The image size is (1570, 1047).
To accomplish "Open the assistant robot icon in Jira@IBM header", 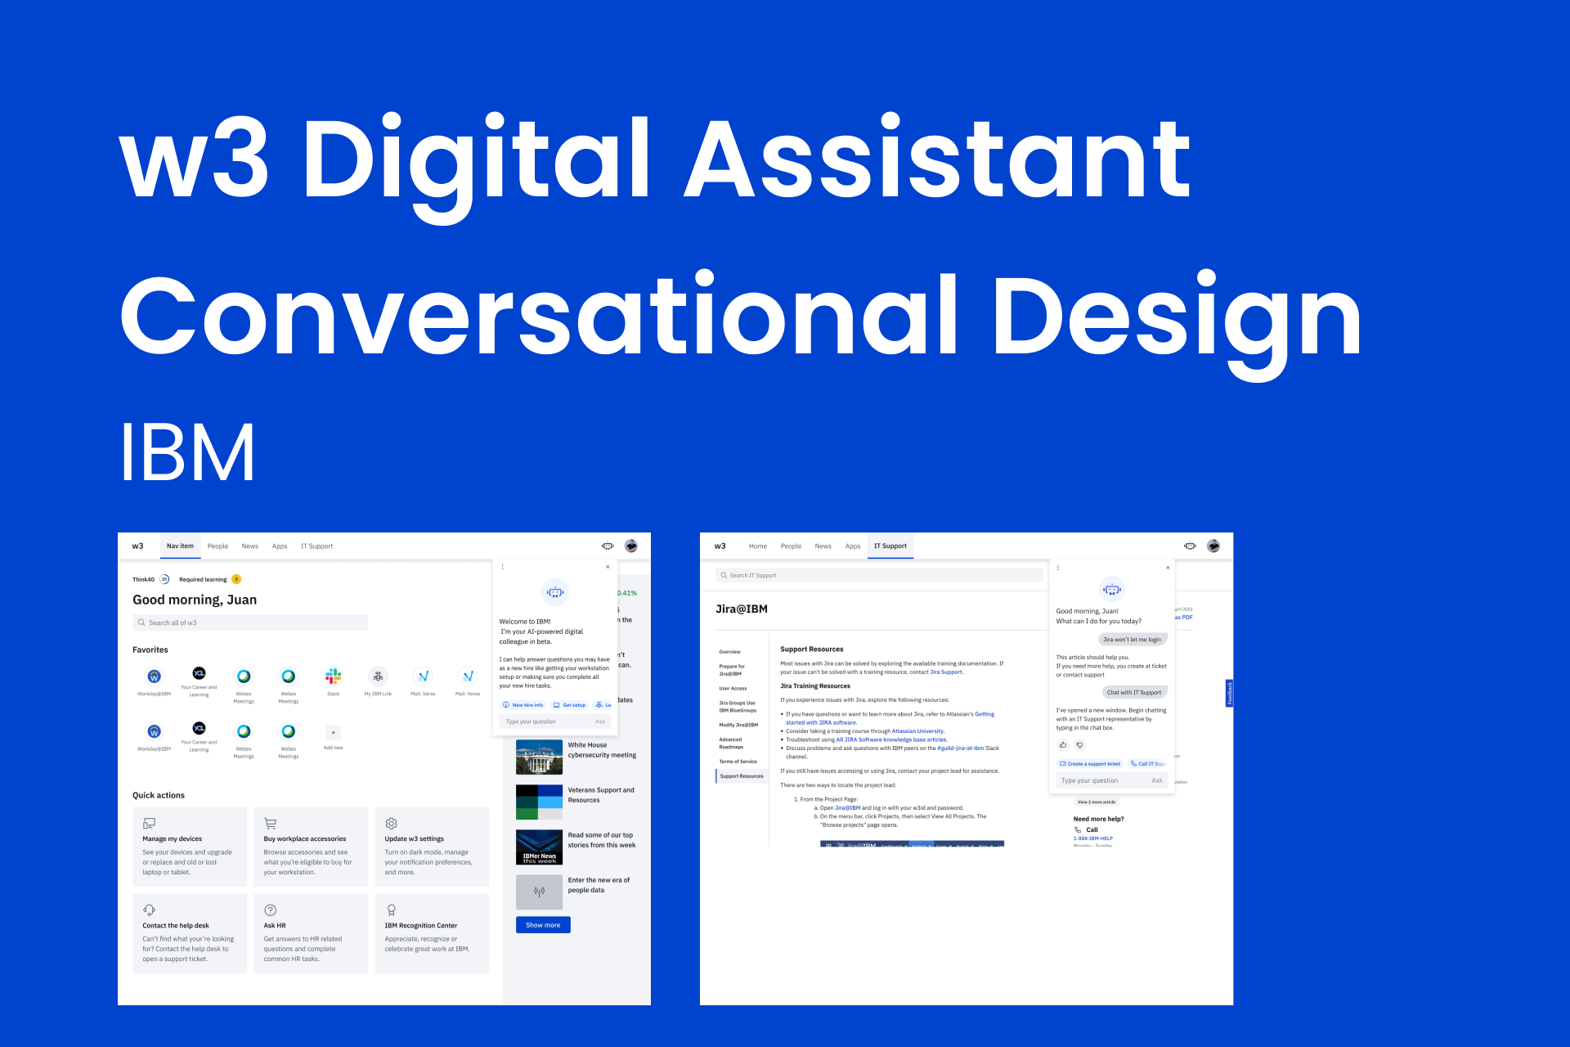I will click(1190, 546).
